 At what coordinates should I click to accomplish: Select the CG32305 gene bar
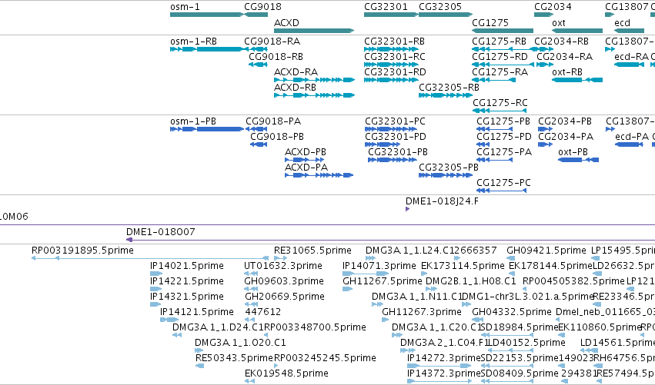(446, 15)
